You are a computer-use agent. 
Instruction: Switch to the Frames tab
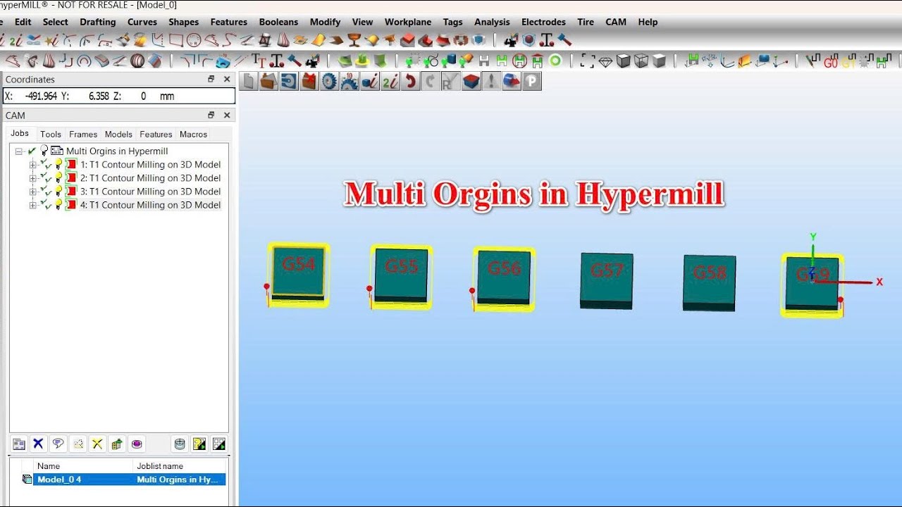[83, 134]
